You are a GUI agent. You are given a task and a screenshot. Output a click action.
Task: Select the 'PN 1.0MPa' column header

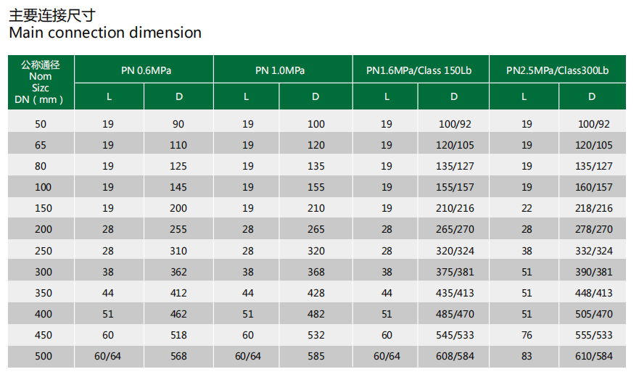[282, 70]
